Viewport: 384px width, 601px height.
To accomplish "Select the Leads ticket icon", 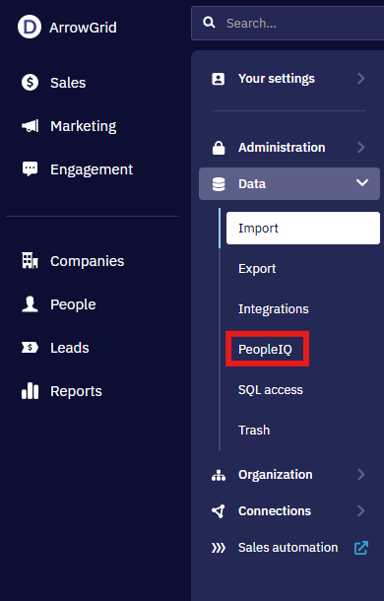I will pyautogui.click(x=30, y=348).
